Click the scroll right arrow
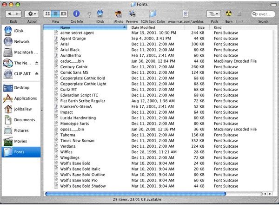Viewport: 279px width, 209px height. point(270,194)
